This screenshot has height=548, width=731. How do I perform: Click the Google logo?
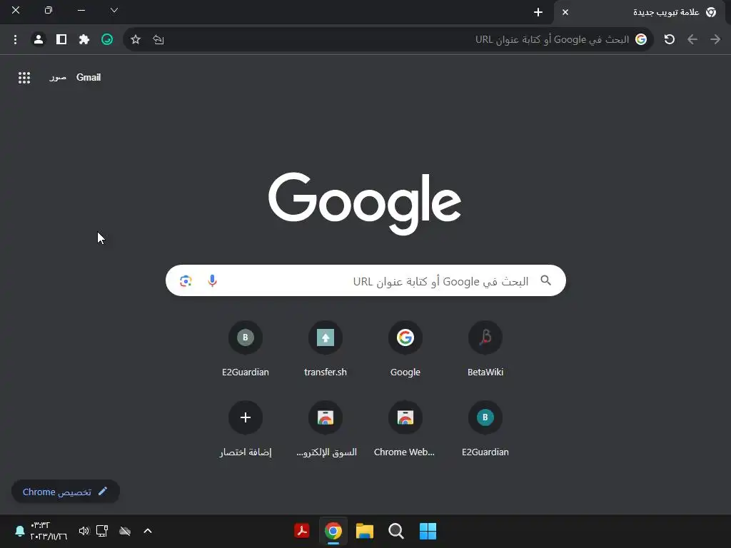365,203
